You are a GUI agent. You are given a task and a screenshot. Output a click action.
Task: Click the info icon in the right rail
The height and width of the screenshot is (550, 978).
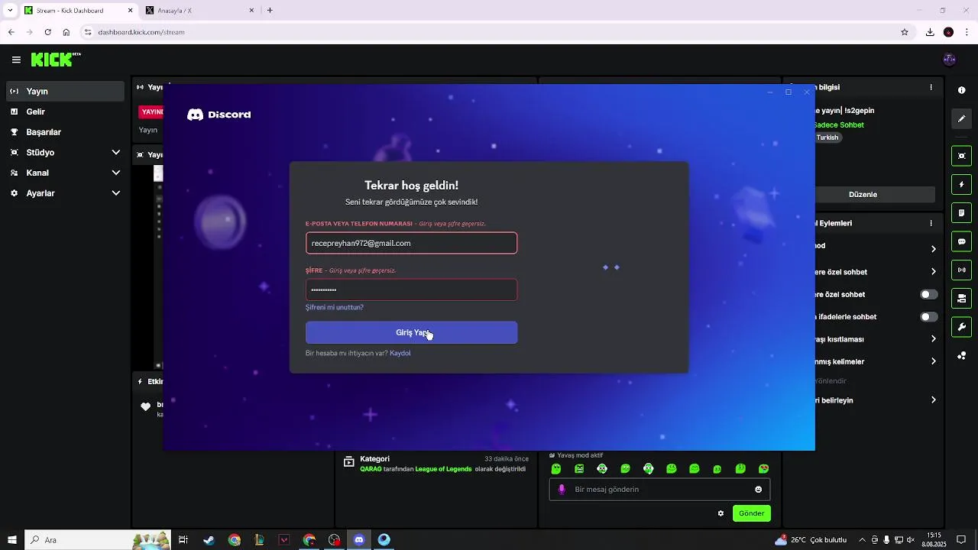click(961, 90)
